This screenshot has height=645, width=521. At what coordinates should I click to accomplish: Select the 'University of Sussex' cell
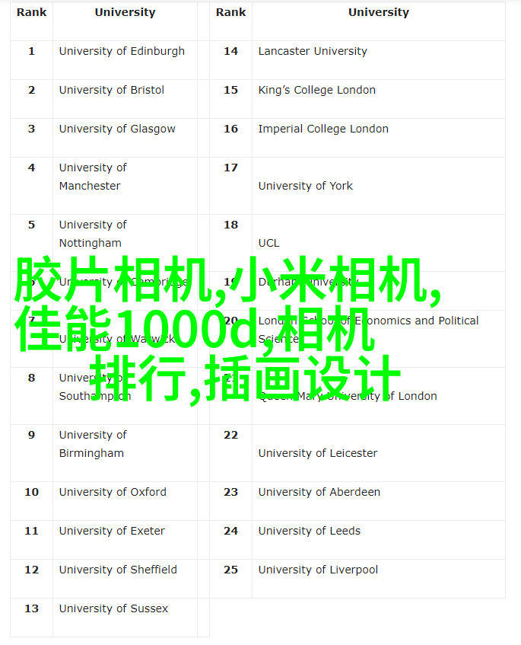tap(125, 618)
